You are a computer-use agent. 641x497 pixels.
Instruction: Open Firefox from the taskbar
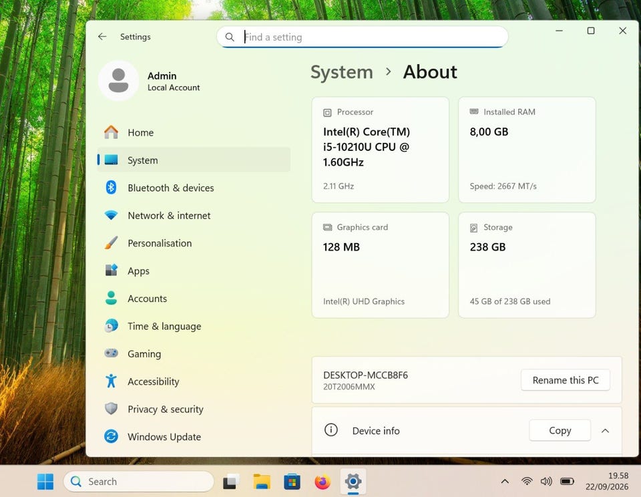pos(322,482)
